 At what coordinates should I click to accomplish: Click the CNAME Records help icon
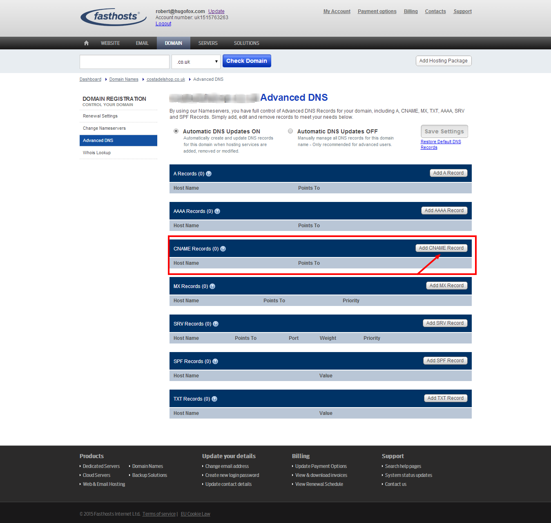(x=223, y=249)
